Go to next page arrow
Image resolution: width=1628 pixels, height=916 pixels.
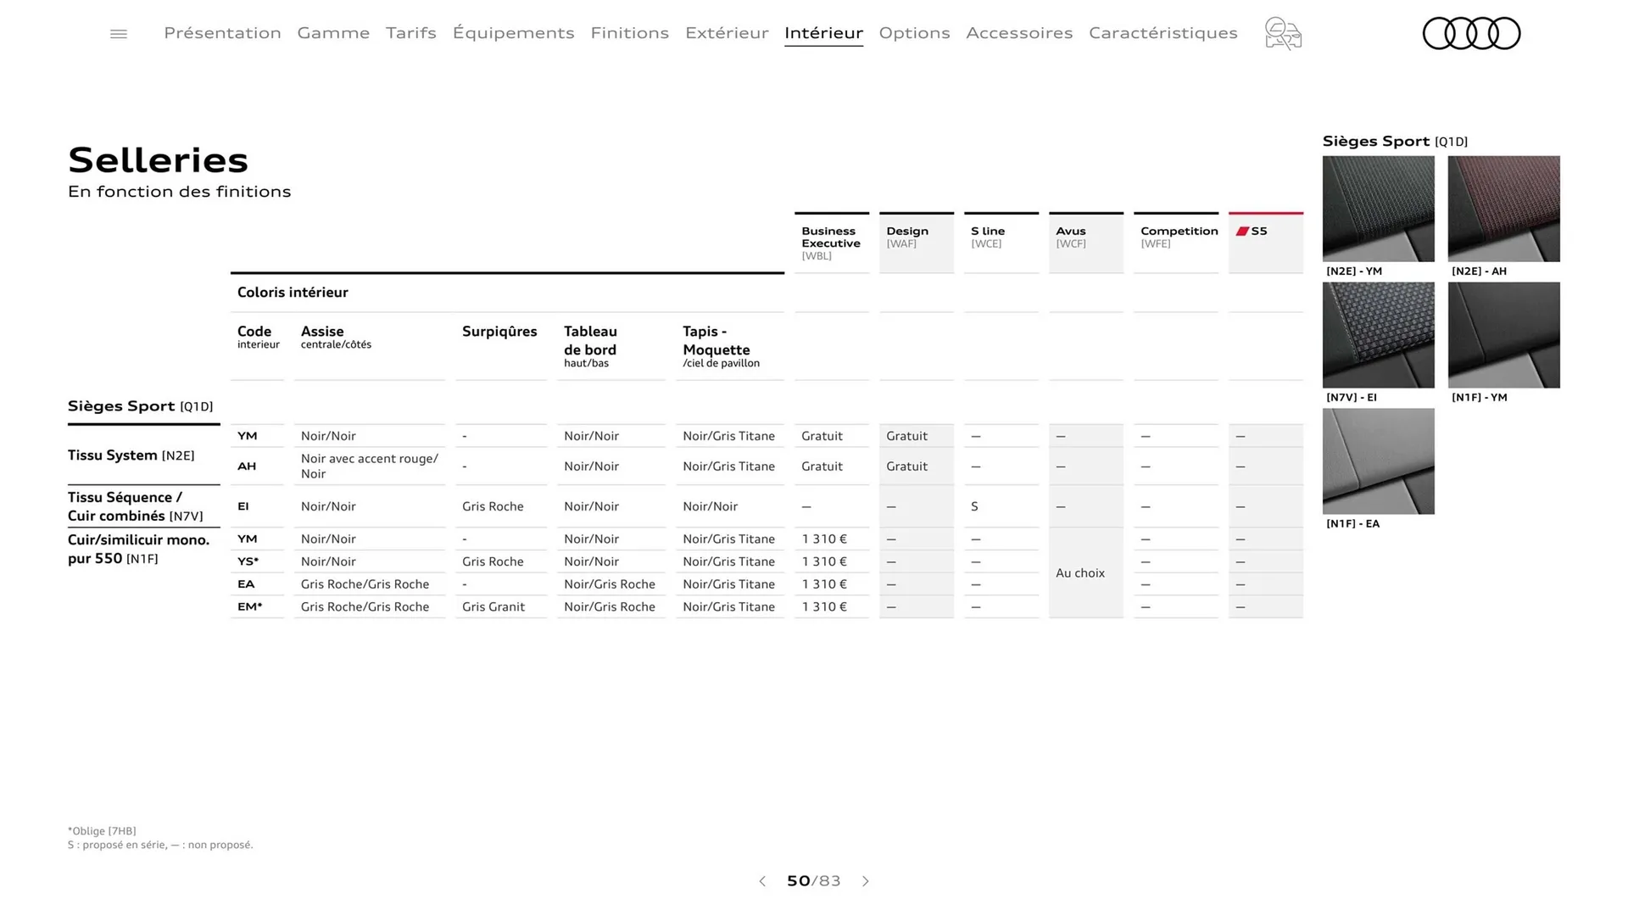866,881
